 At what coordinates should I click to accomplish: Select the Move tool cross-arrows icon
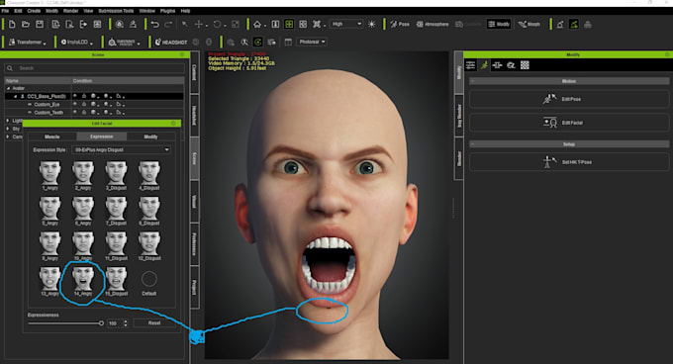pos(199,24)
